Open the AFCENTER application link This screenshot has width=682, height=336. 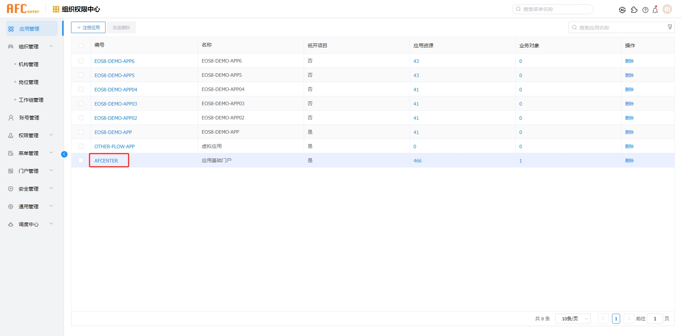[x=106, y=160]
